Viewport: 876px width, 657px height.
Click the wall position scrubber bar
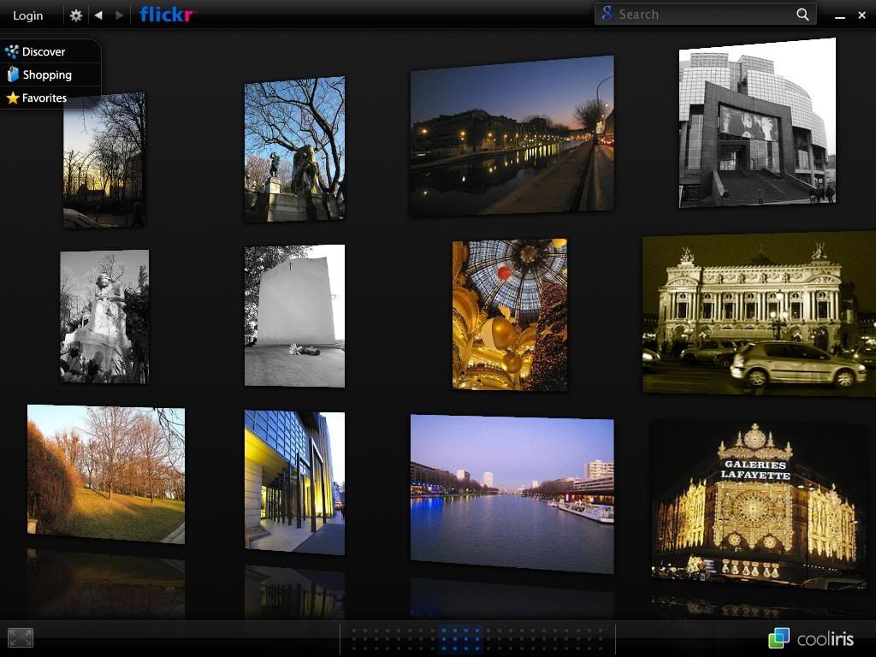point(477,638)
